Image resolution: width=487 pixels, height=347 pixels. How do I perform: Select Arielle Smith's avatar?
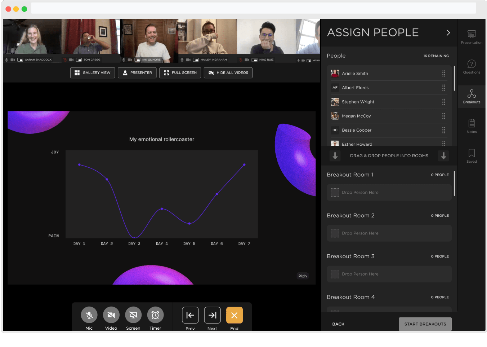[335, 73]
